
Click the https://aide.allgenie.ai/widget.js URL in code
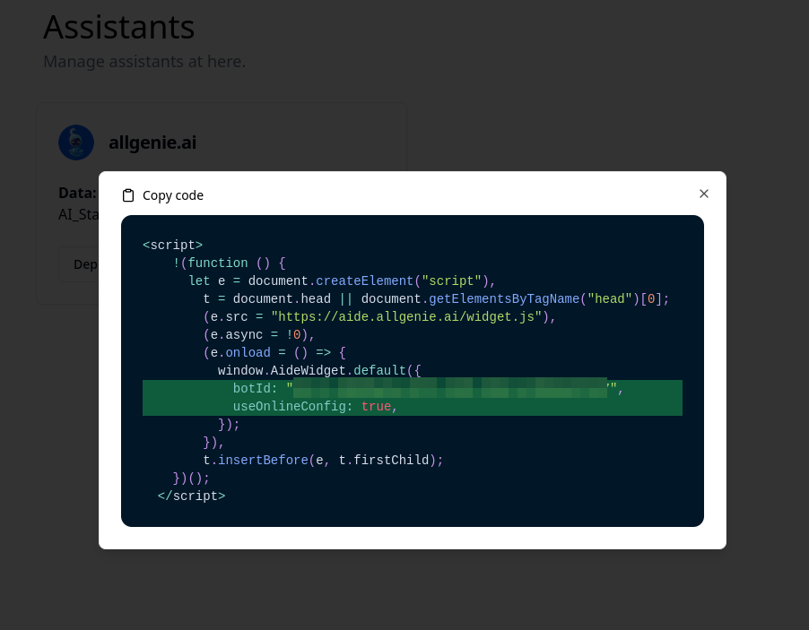pyautogui.click(x=407, y=316)
